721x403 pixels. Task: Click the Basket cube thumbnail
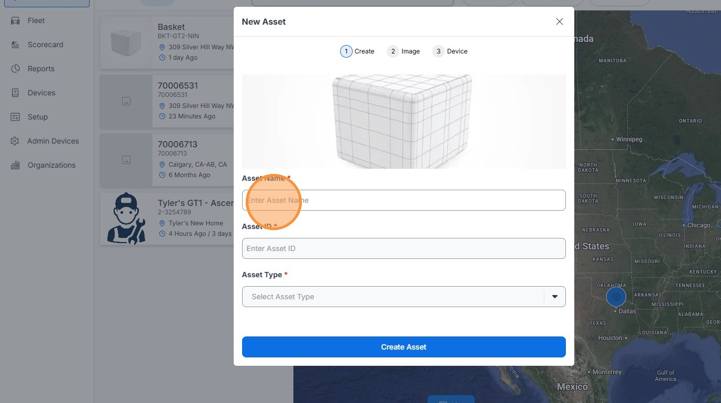click(x=126, y=42)
